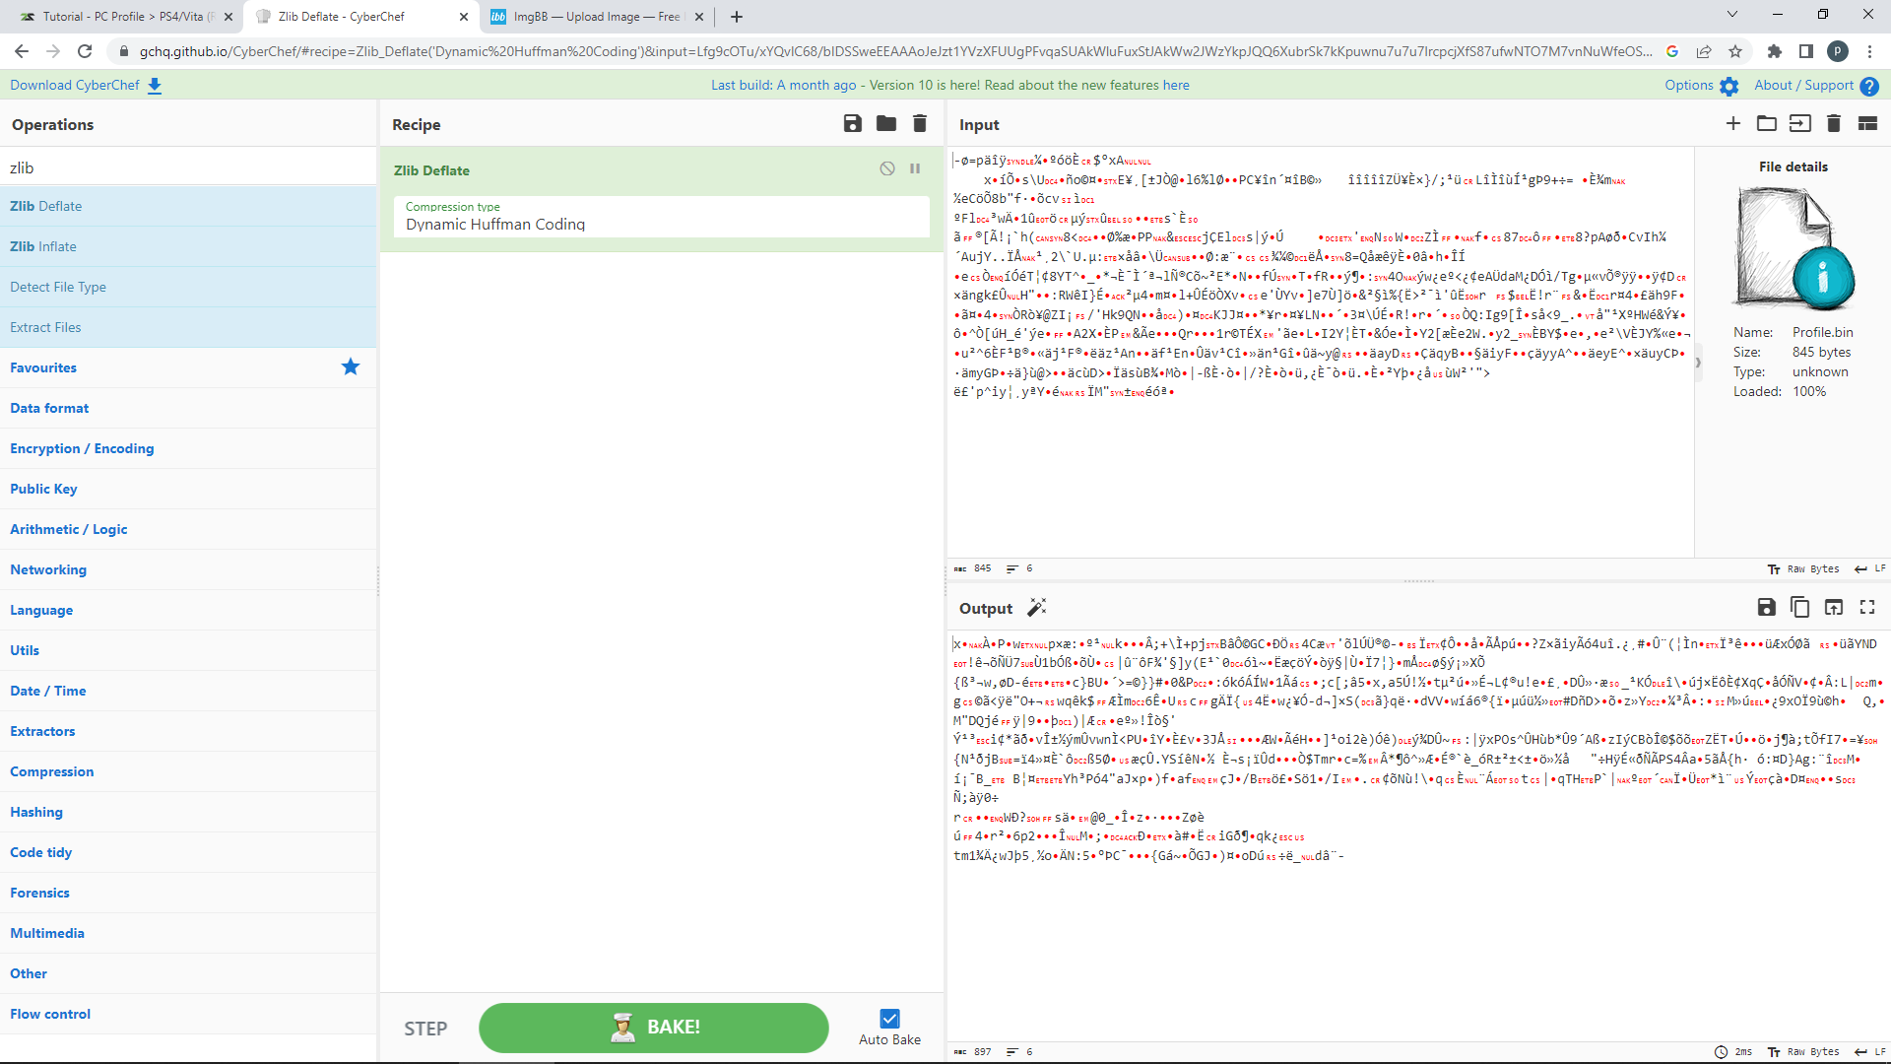Add a new input tab
This screenshot has width=1891, height=1064.
[x=1733, y=123]
